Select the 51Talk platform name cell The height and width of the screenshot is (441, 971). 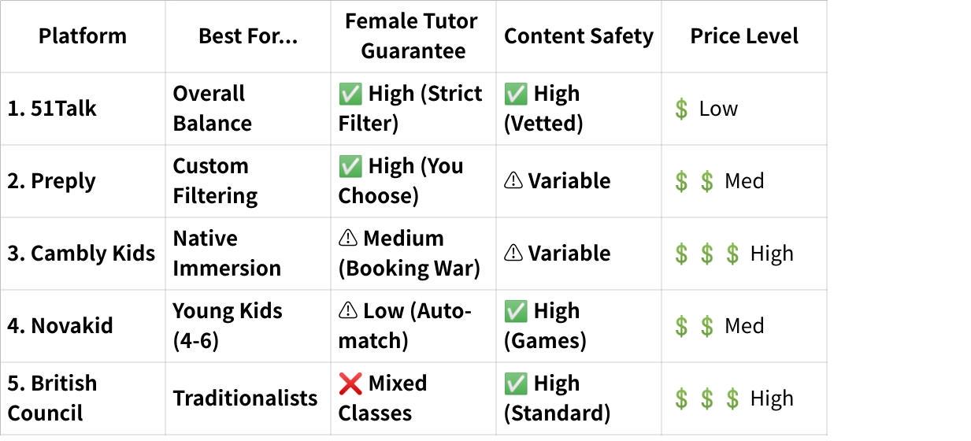point(52,109)
